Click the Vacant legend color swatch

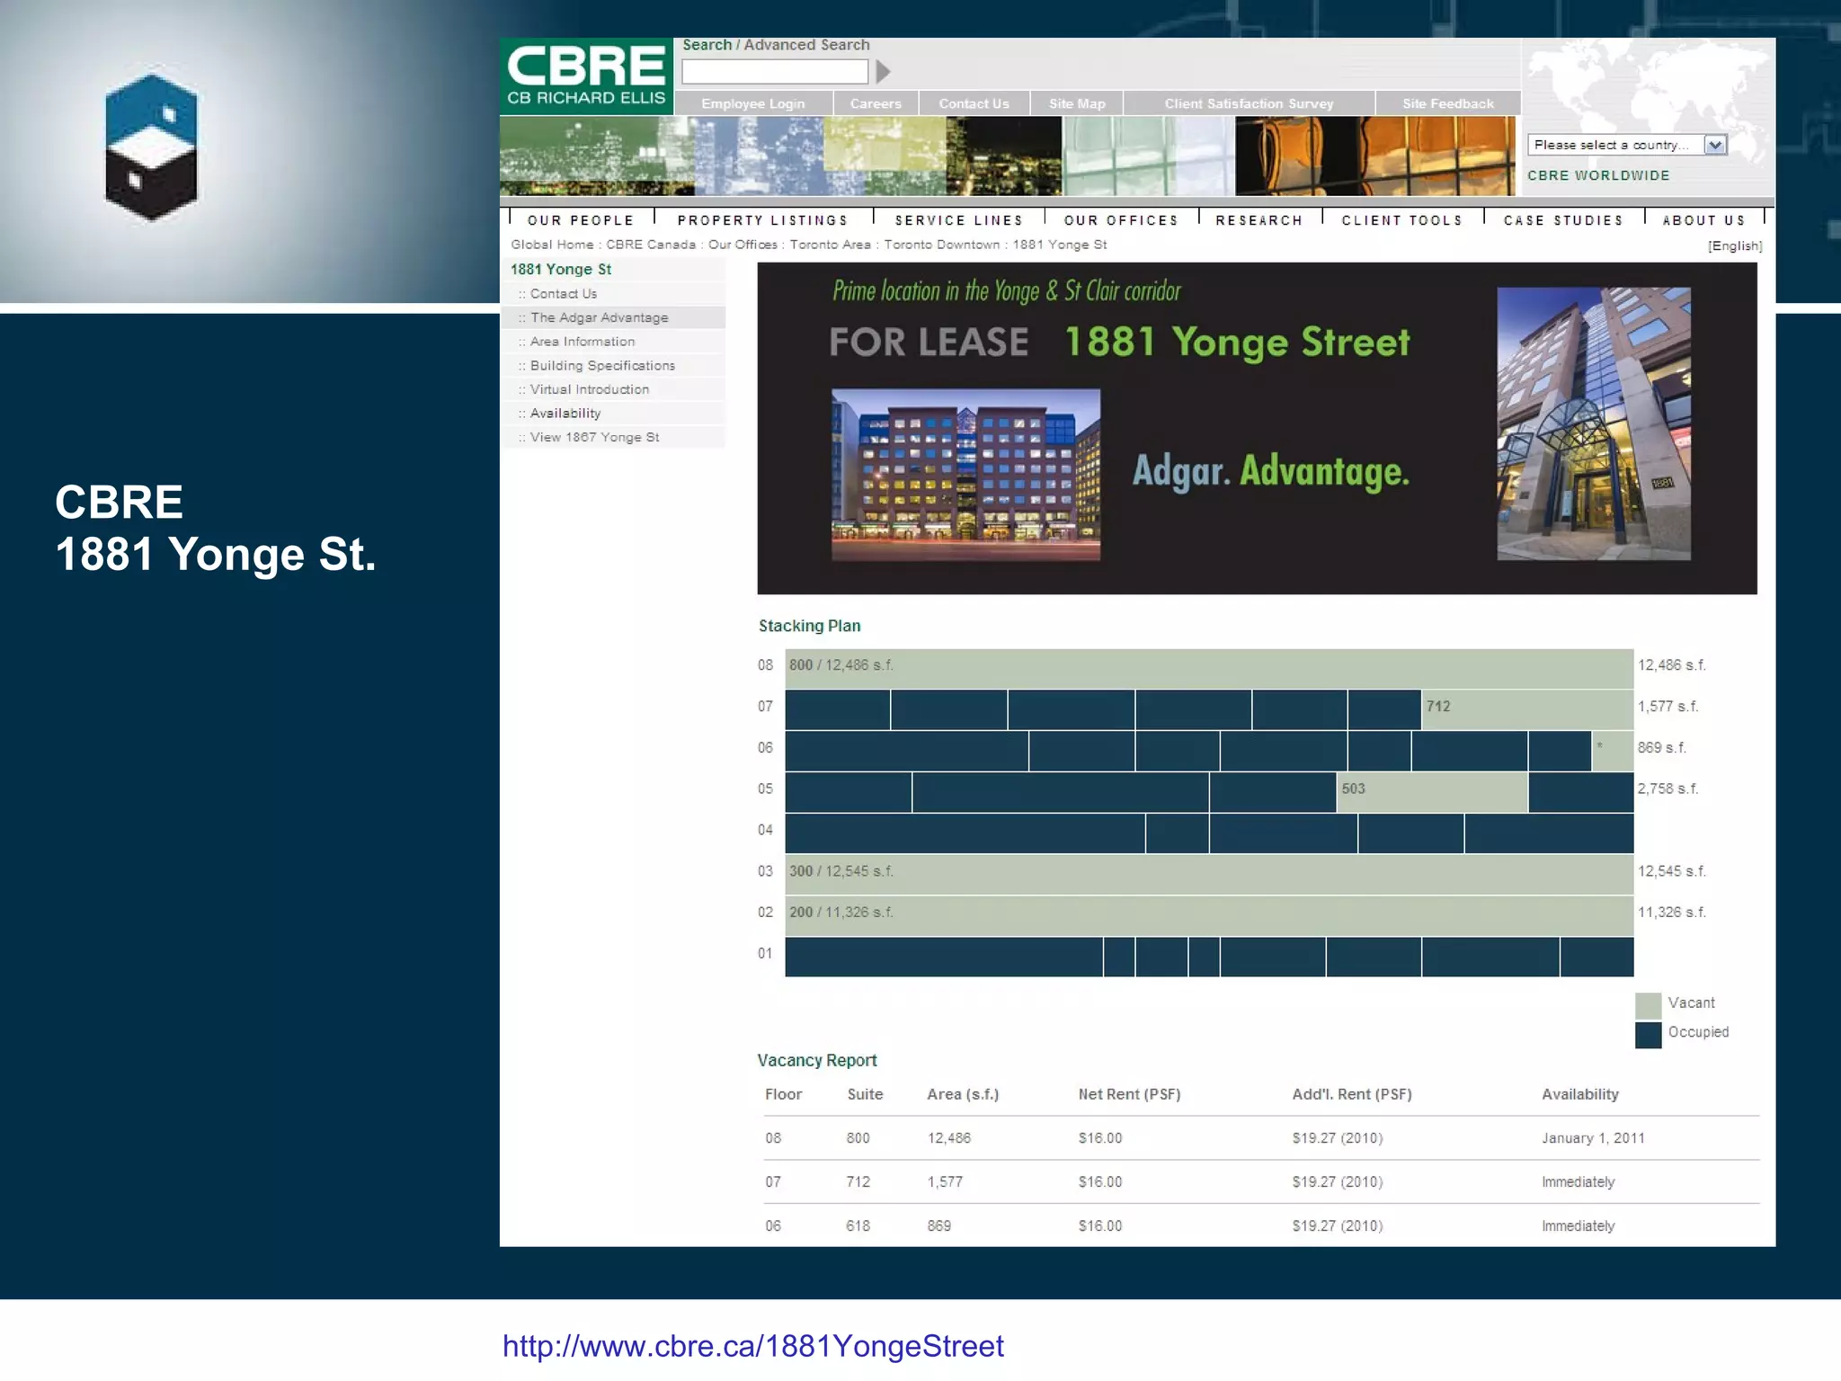(x=1648, y=1004)
